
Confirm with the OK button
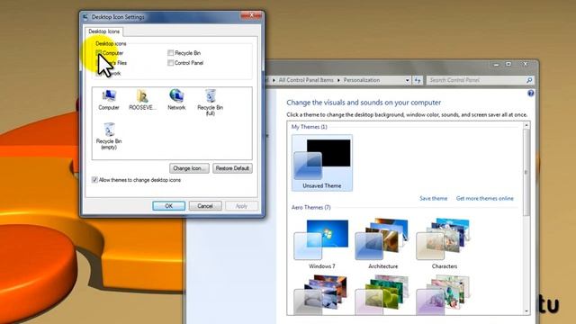coord(168,206)
